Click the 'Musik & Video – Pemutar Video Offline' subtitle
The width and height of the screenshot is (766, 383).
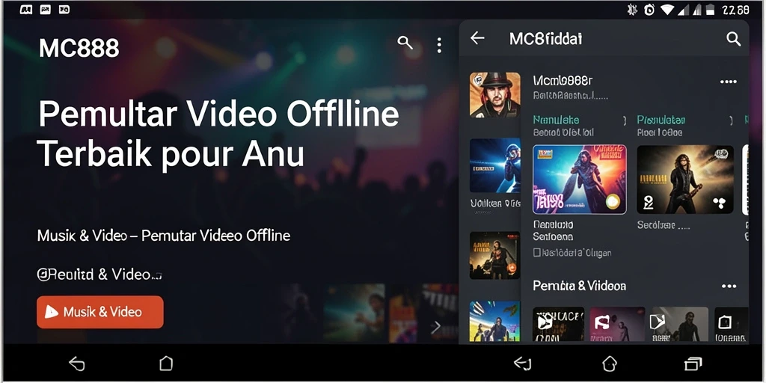tap(164, 236)
